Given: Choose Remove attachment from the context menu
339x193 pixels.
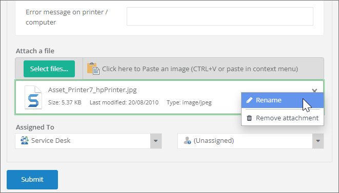Looking at the screenshot, I should [x=283, y=118].
